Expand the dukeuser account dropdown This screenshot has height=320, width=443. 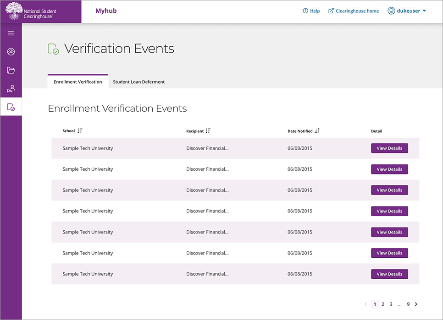pos(424,11)
